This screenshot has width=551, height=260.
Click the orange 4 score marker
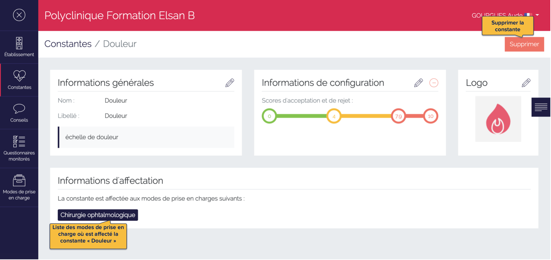tap(334, 117)
